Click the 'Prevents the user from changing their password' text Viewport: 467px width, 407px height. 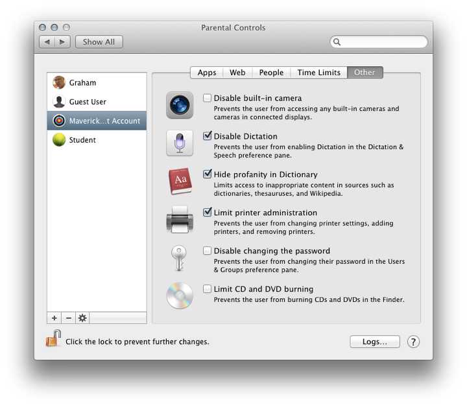(309, 265)
